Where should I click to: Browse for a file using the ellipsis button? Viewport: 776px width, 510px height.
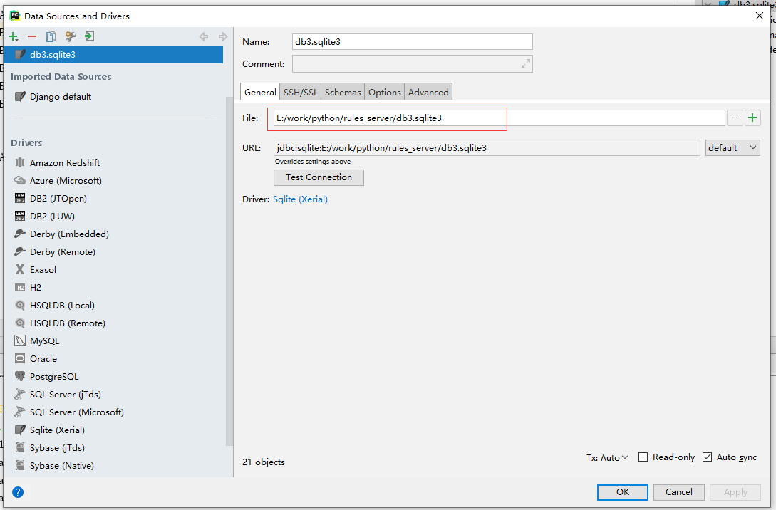click(735, 118)
